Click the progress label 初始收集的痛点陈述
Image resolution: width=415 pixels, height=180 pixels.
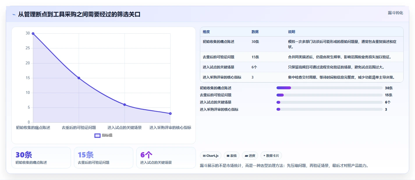(216, 88)
